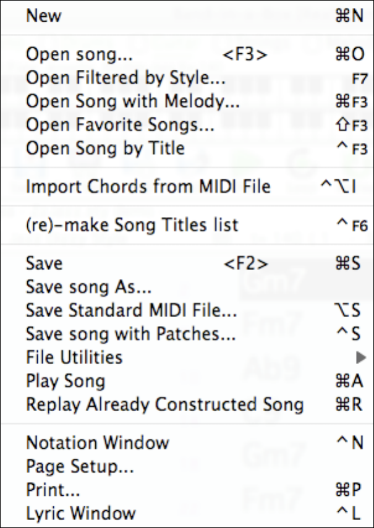Screen dimensions: 374x528
Task: Select Save song with Patches...
Action: [x=130, y=334]
